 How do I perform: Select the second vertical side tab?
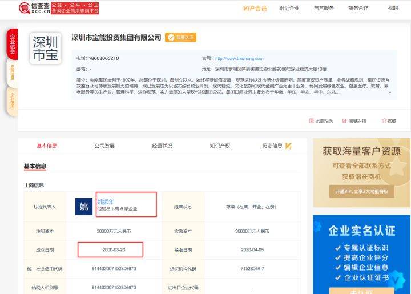(x=13, y=73)
